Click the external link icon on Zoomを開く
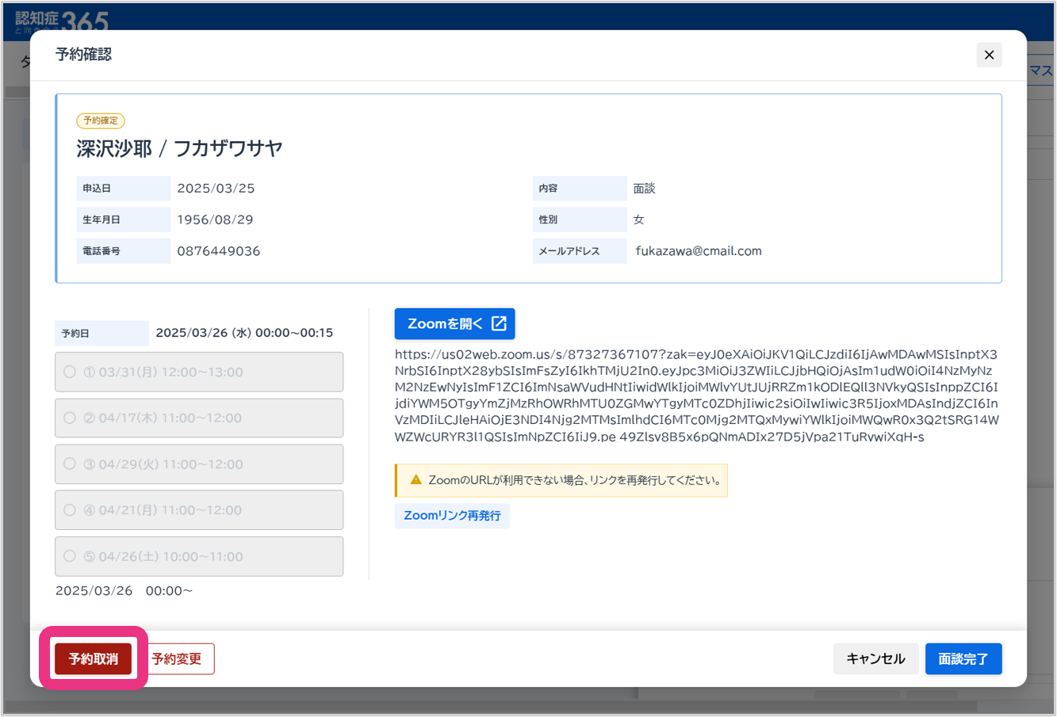The image size is (1057, 717). click(x=499, y=323)
